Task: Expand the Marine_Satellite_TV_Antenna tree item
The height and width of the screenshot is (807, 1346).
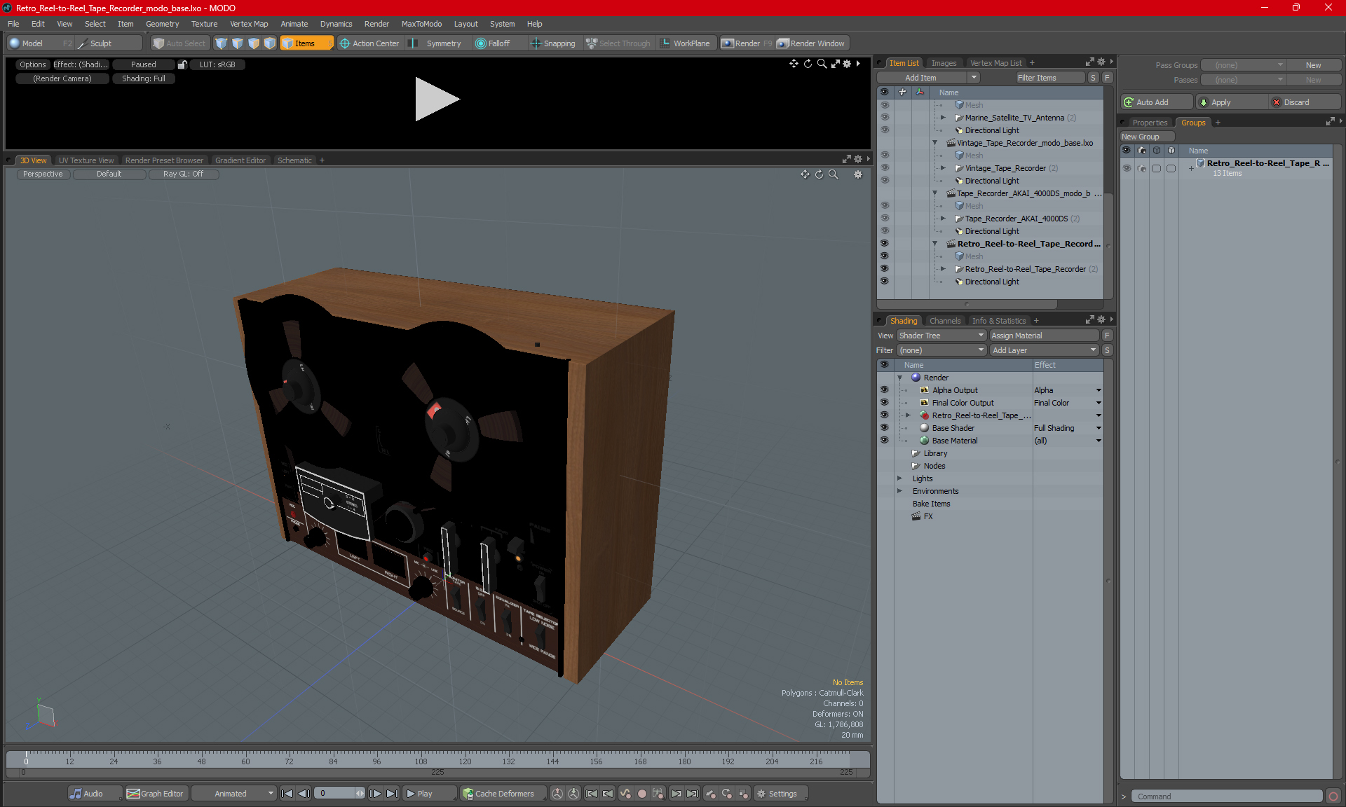Action: coord(943,118)
